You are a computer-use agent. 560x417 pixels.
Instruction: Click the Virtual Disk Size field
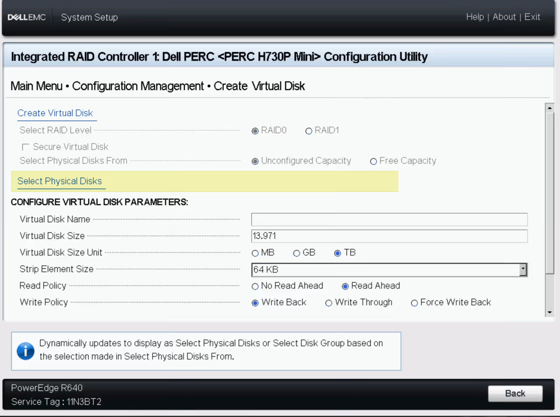(389, 236)
